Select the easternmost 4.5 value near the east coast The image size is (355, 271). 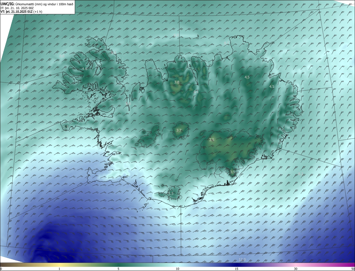tap(272, 86)
